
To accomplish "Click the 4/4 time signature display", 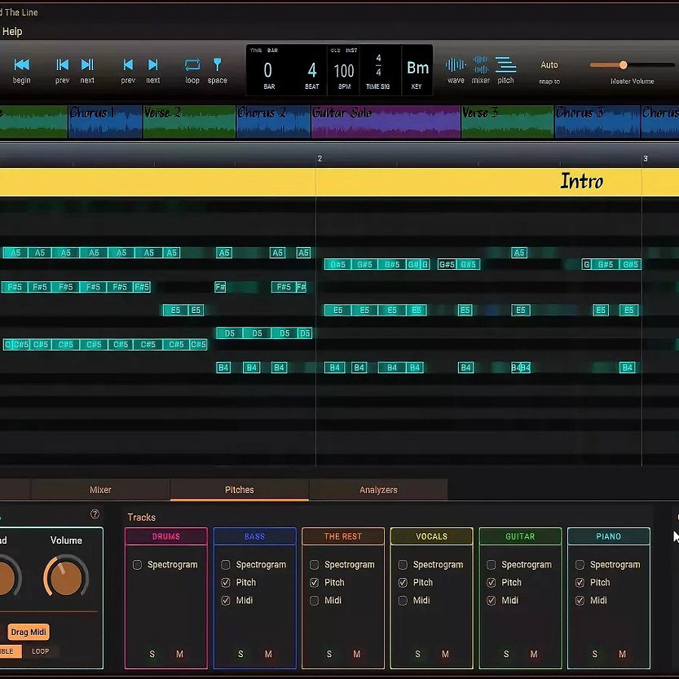I will pos(378,65).
